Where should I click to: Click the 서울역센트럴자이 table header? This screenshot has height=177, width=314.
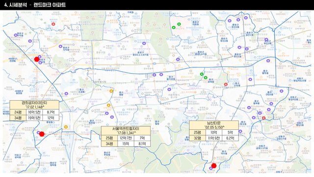point(126,131)
